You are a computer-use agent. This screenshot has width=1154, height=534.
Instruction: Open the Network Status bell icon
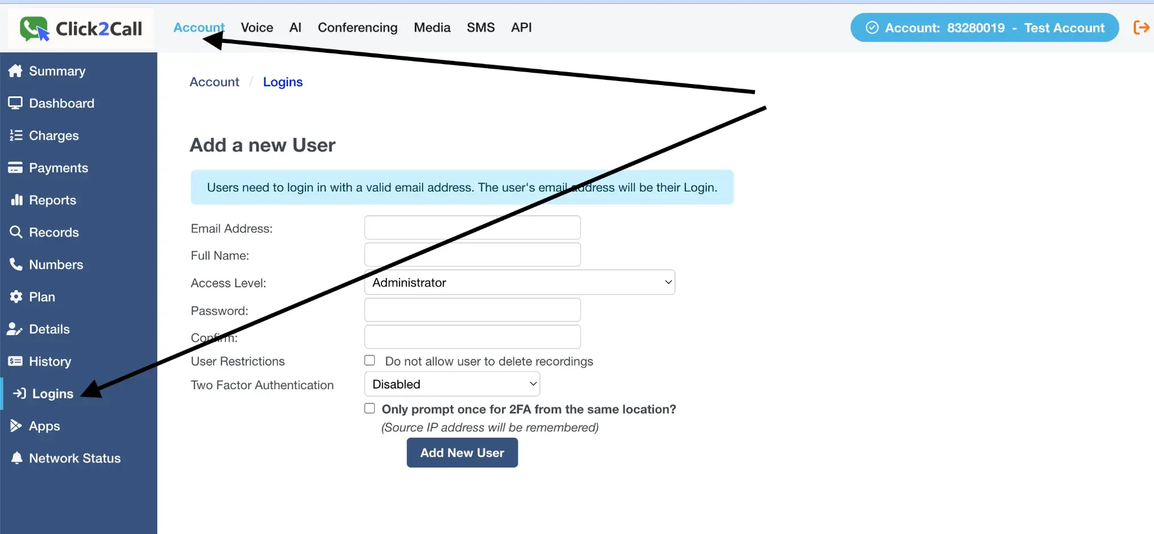(x=16, y=457)
